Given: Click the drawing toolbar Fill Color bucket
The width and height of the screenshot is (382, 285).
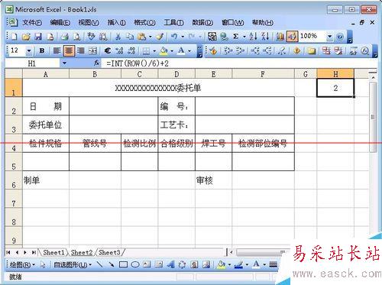Looking at the screenshot, I should (x=222, y=264).
